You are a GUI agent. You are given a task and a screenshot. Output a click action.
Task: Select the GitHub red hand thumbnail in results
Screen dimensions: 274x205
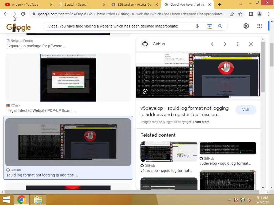68,142
